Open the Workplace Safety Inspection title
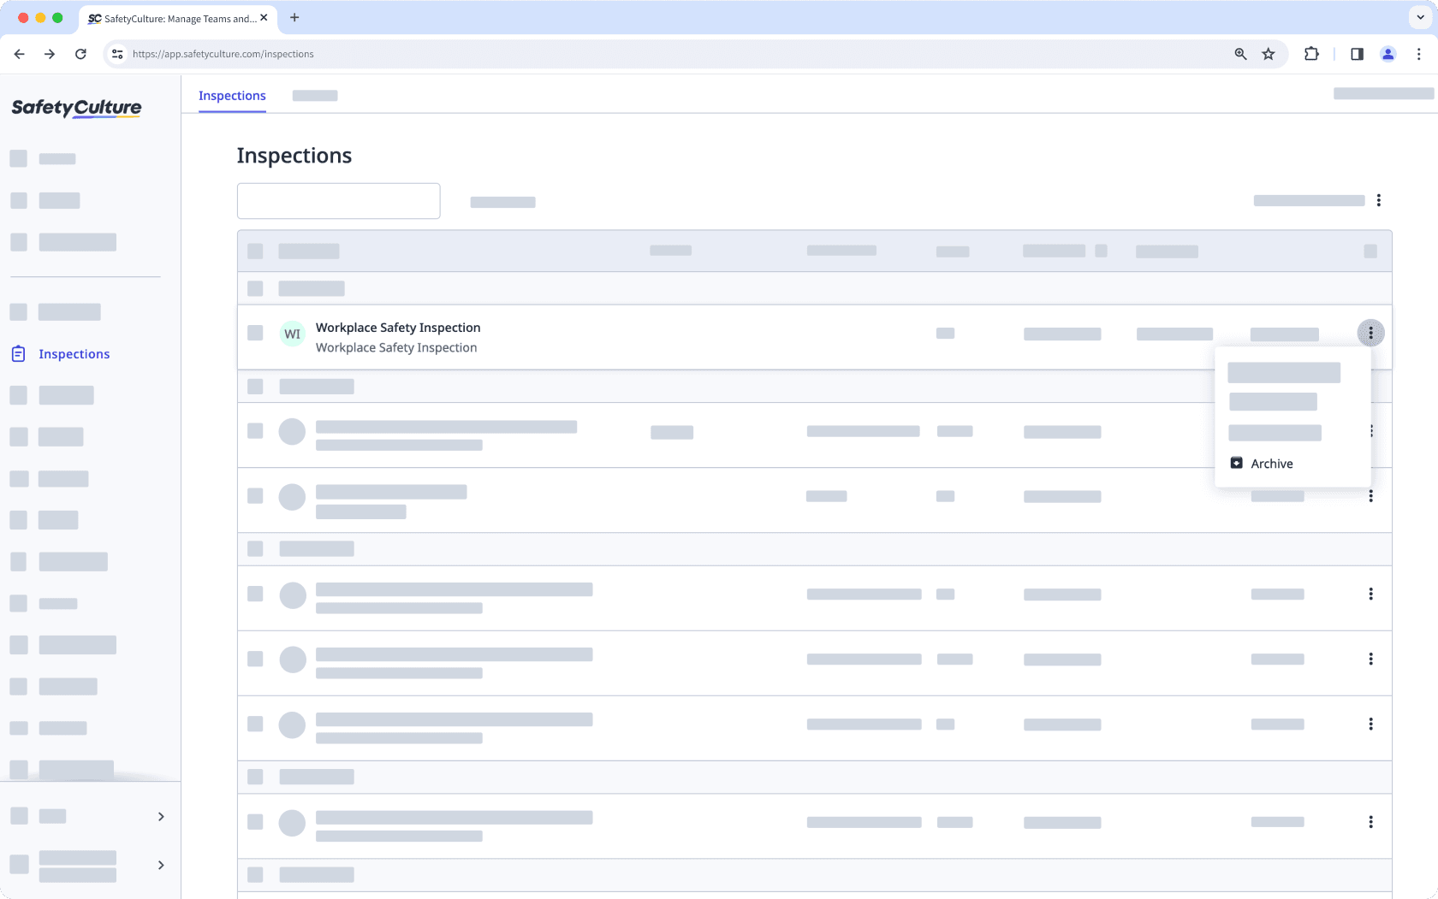The width and height of the screenshot is (1438, 899). pyautogui.click(x=398, y=328)
